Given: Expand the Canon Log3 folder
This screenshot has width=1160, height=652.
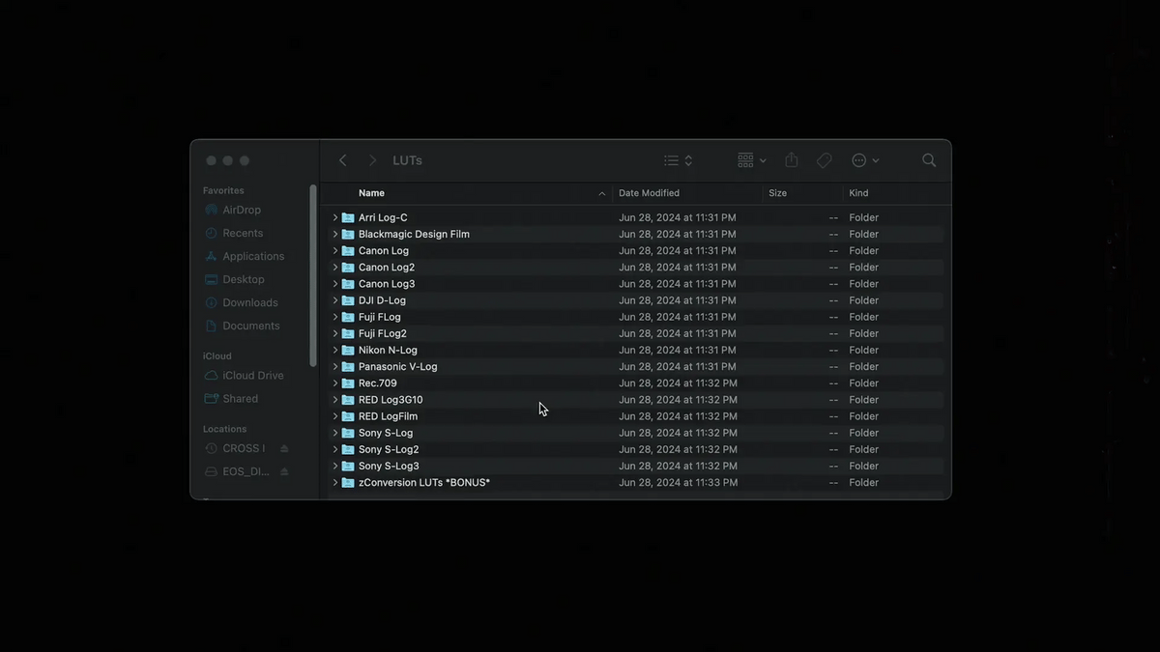Looking at the screenshot, I should [x=335, y=284].
